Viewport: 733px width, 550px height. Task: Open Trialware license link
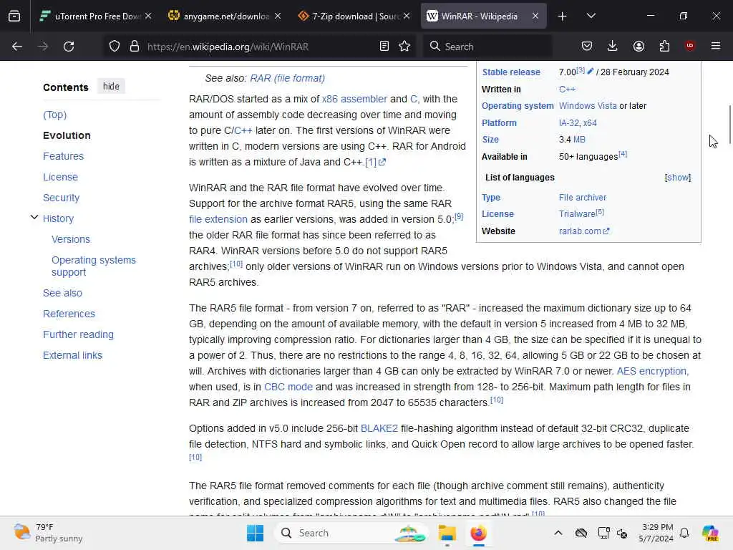577,213
